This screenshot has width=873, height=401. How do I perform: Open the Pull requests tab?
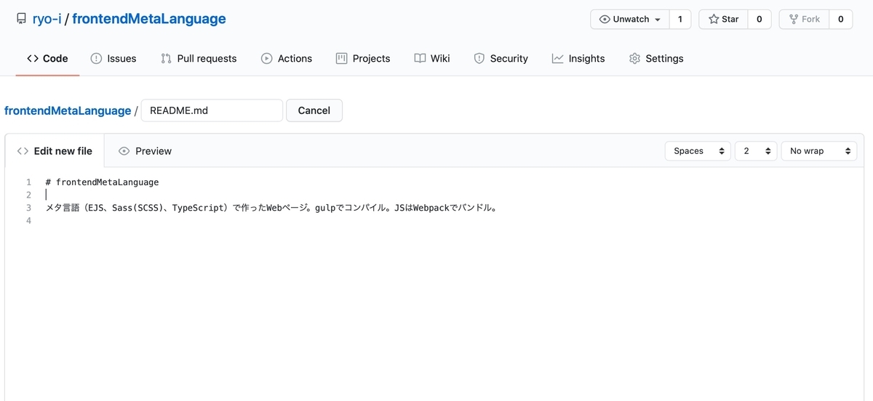point(199,58)
